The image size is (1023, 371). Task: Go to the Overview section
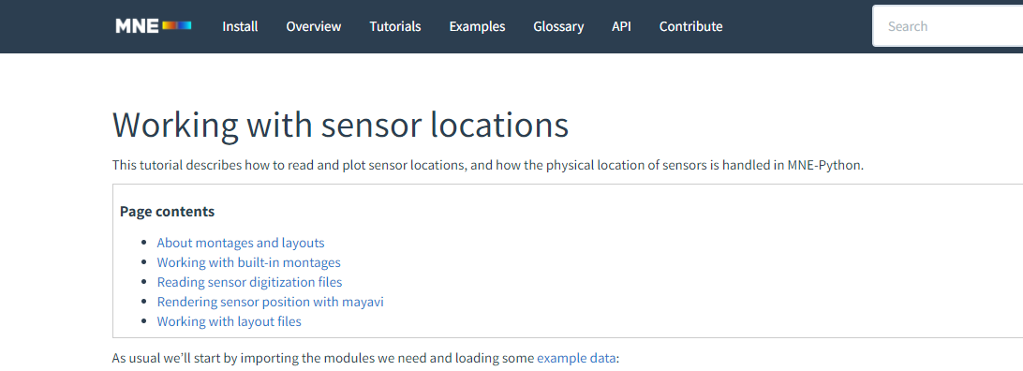tap(314, 27)
